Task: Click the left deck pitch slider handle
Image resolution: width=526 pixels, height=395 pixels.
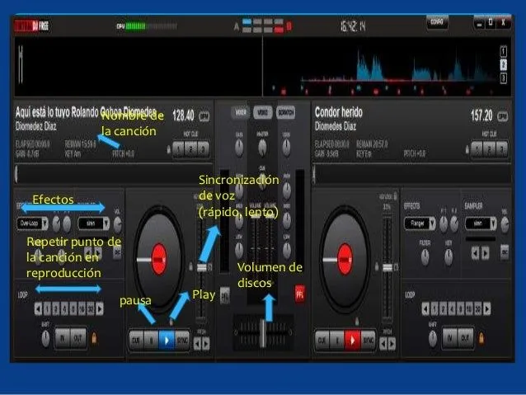Action: [x=202, y=267]
